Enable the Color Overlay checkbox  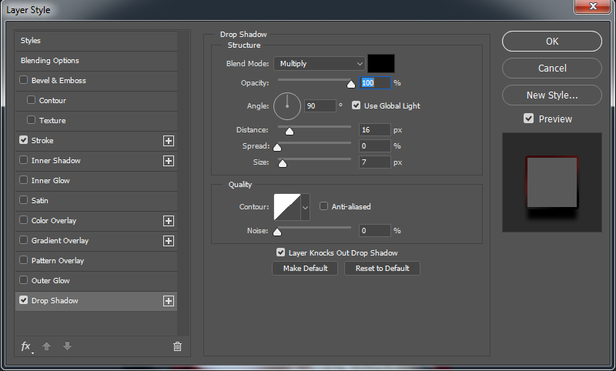[x=24, y=220]
